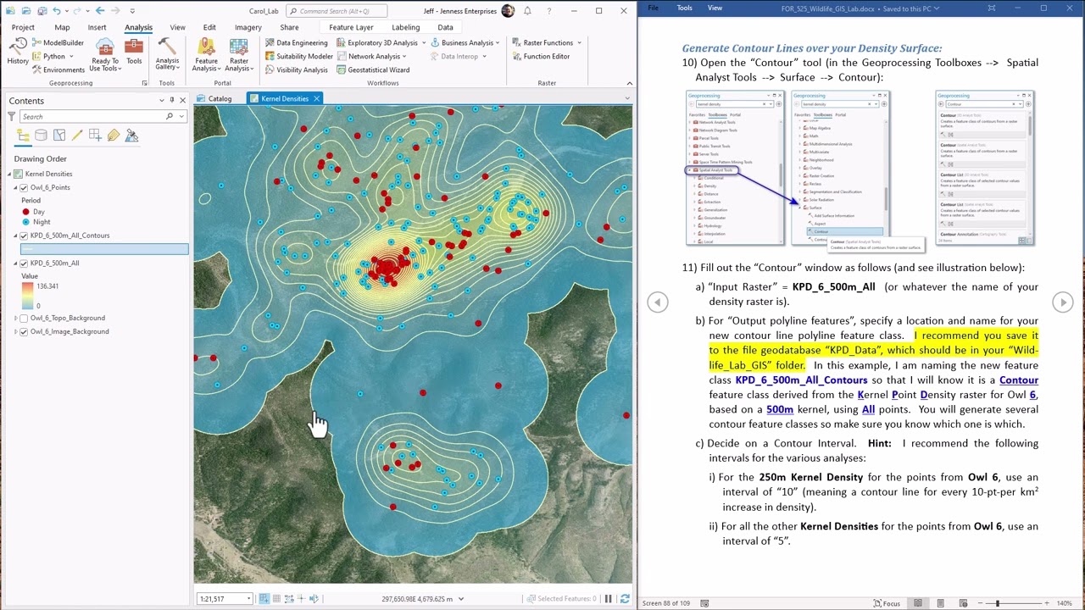Toggle snapping in the map status bar
The width and height of the screenshot is (1085, 610).
264,599
